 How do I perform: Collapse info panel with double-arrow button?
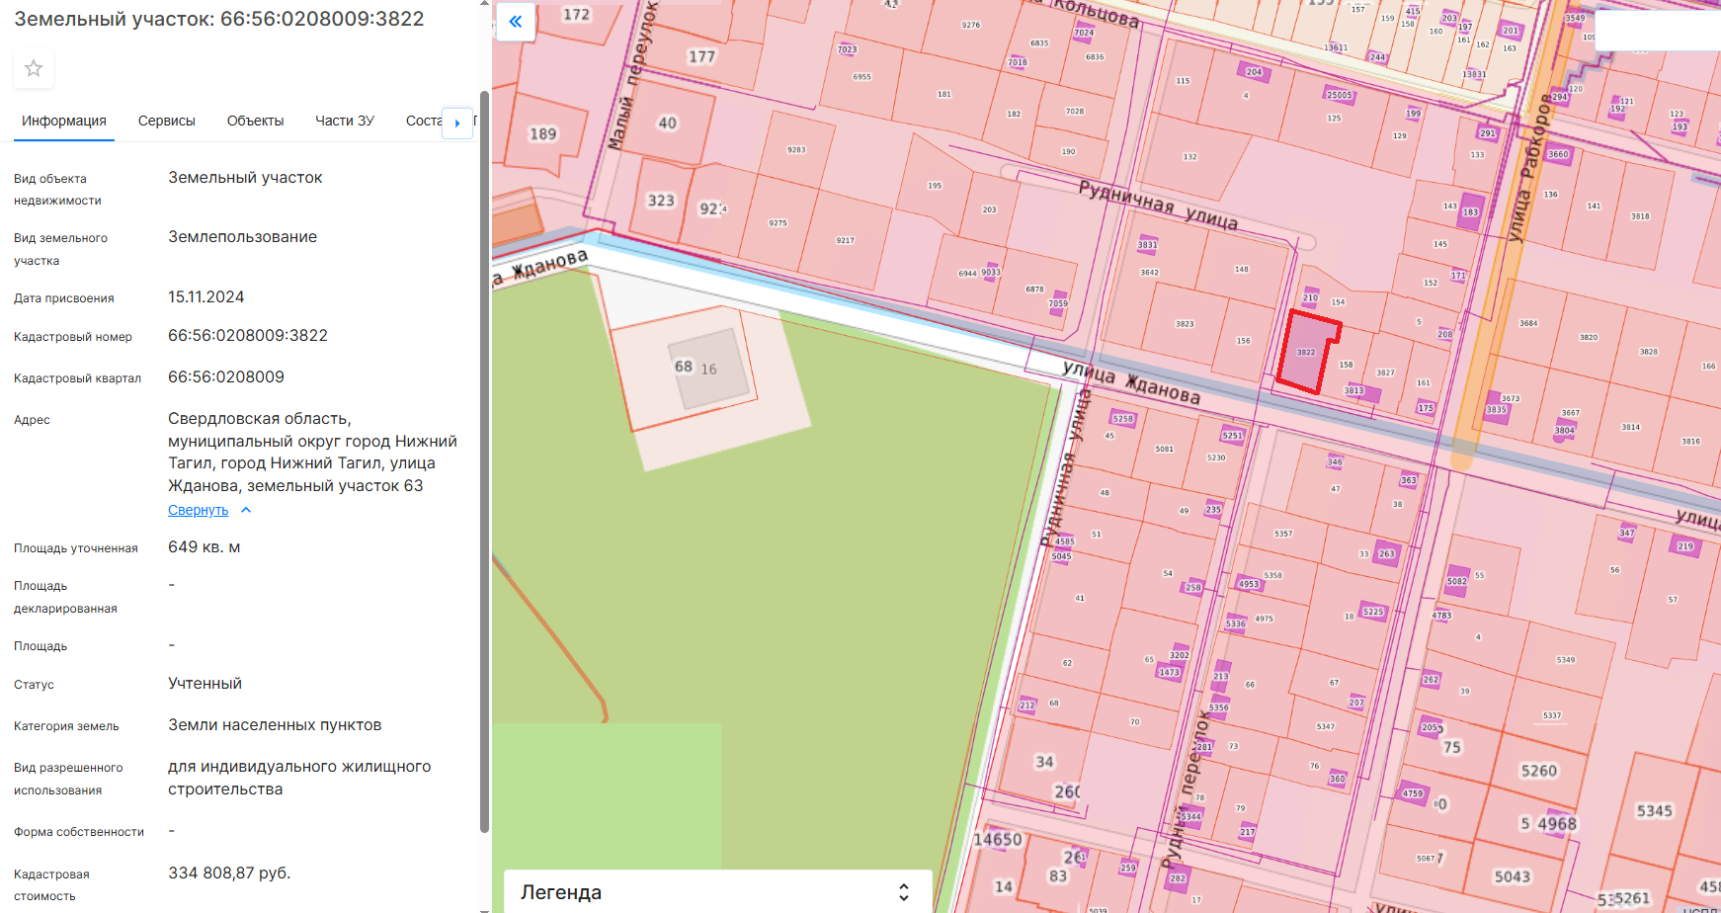click(516, 22)
